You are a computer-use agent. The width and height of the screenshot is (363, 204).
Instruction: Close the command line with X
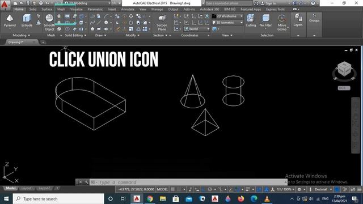[80, 182]
